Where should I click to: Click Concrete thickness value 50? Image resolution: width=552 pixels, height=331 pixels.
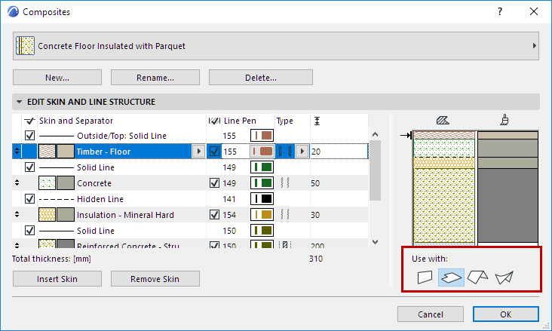pos(315,183)
